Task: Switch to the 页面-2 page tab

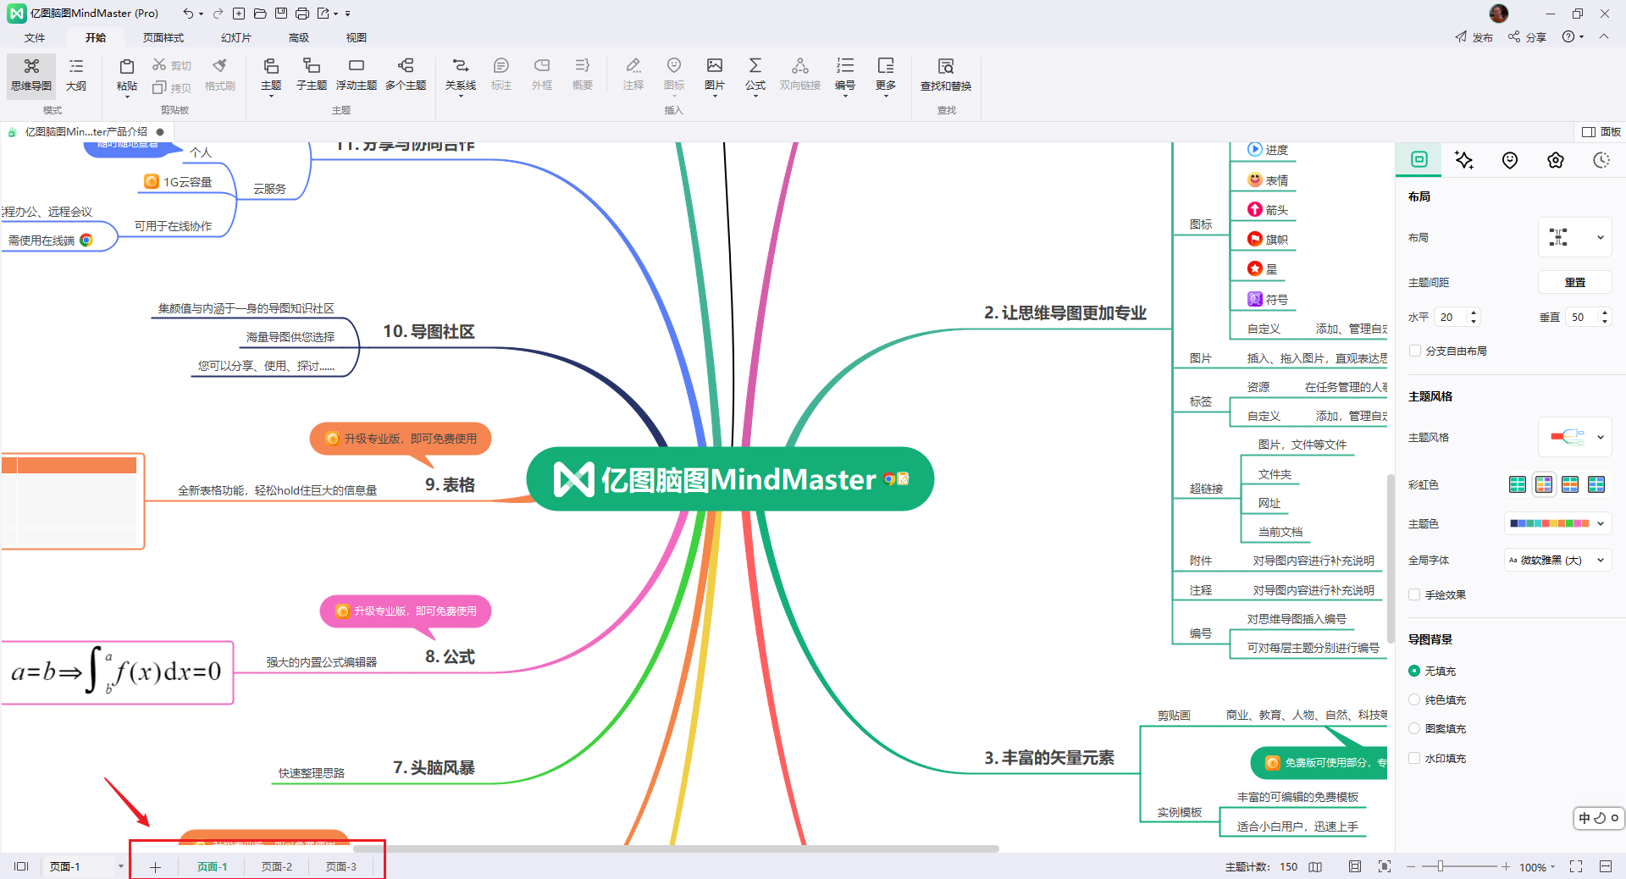Action: (277, 866)
